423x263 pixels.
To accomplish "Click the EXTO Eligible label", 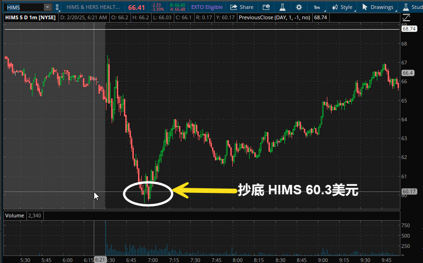I will click(x=207, y=7).
